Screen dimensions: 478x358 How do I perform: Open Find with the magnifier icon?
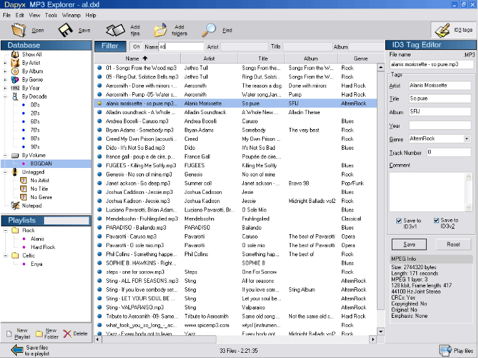pos(209,30)
